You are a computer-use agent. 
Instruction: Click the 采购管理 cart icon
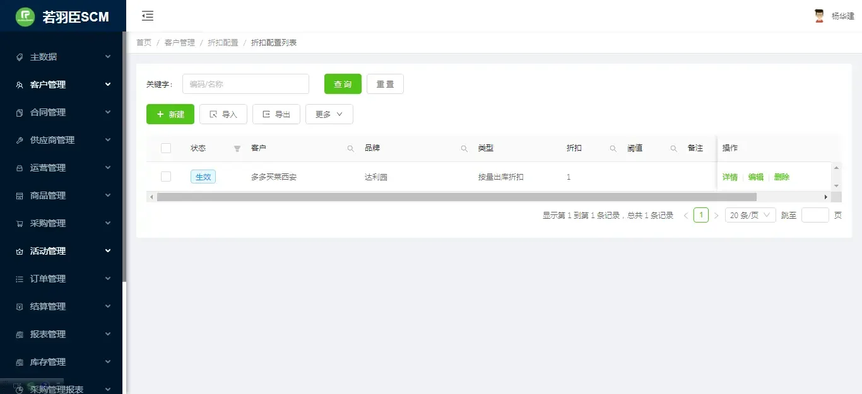pyautogui.click(x=20, y=223)
